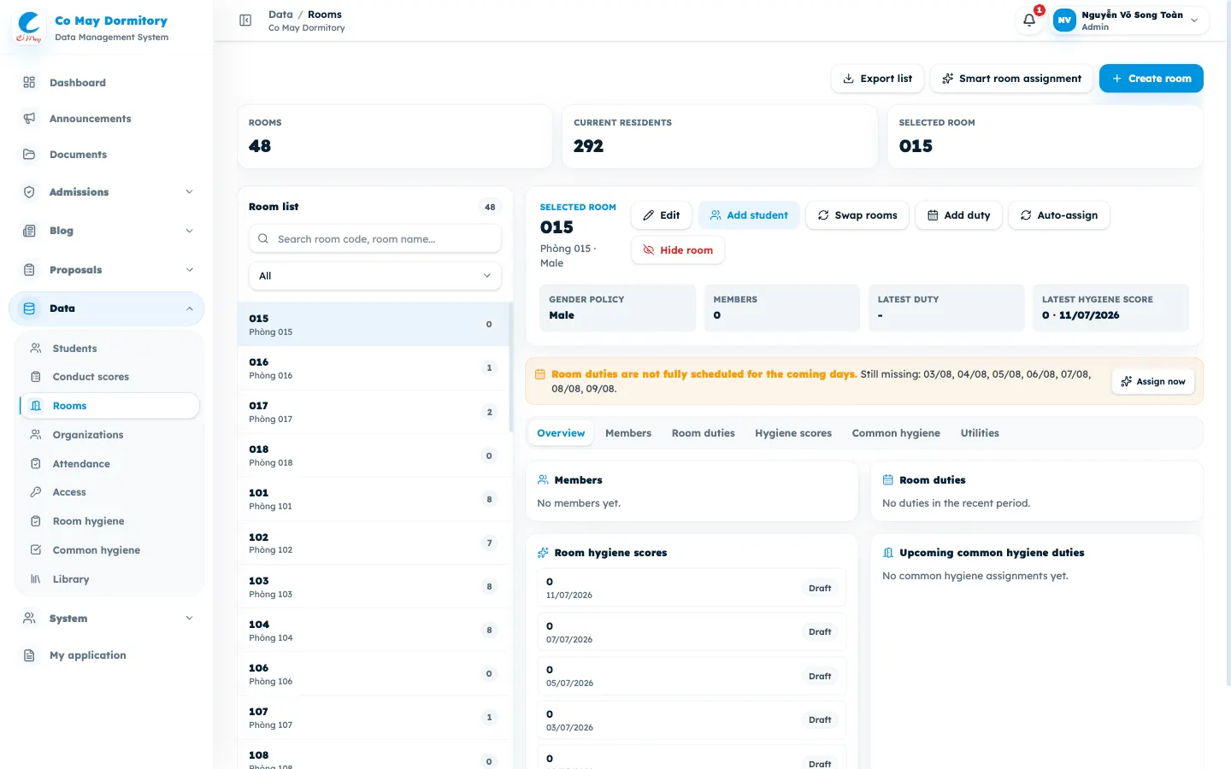Expand the Admissions menu
Image resolution: width=1231 pixels, height=769 pixels.
point(107,192)
